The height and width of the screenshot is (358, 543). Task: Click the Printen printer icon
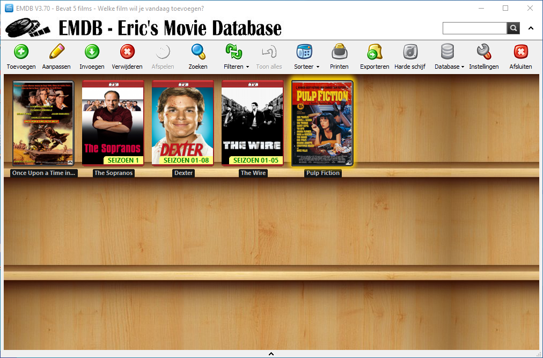click(x=339, y=52)
